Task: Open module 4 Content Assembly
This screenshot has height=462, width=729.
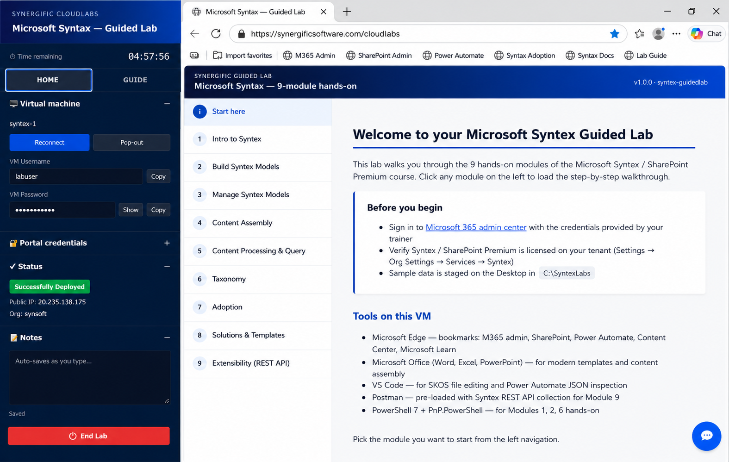Action: (x=258, y=223)
